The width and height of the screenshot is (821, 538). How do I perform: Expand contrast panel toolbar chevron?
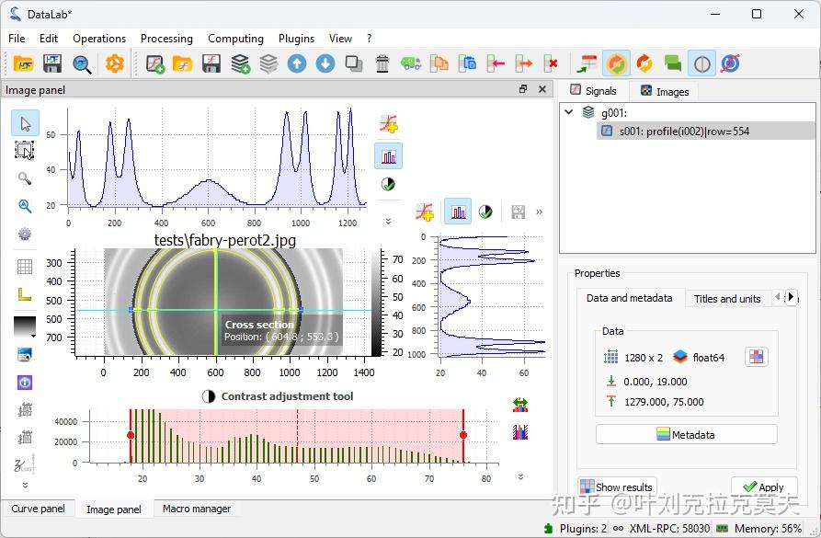520,476
